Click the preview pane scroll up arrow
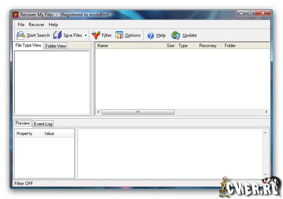 coord(265,132)
